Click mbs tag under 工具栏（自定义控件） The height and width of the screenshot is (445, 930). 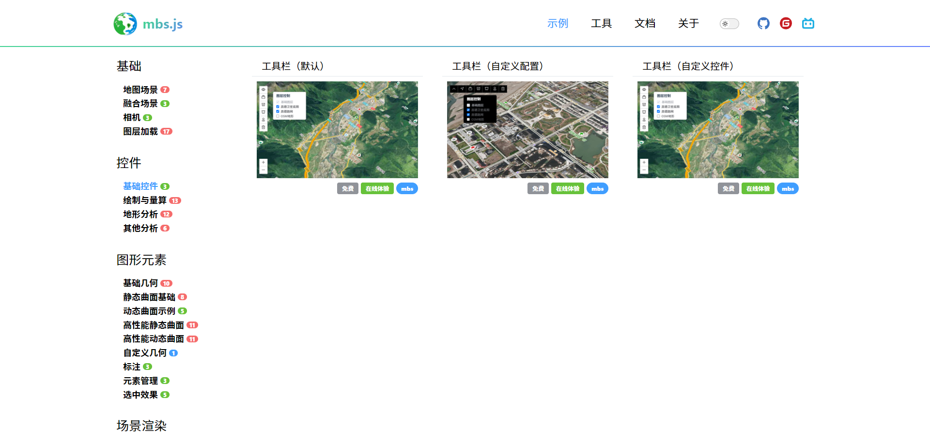[x=788, y=189]
